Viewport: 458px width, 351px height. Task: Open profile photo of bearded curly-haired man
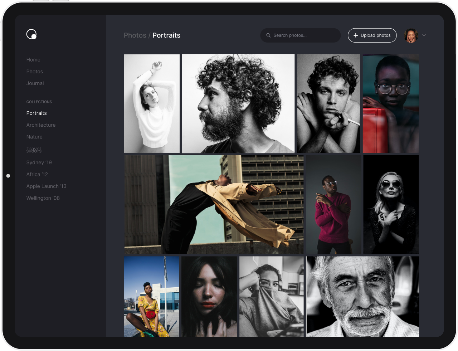(238, 104)
